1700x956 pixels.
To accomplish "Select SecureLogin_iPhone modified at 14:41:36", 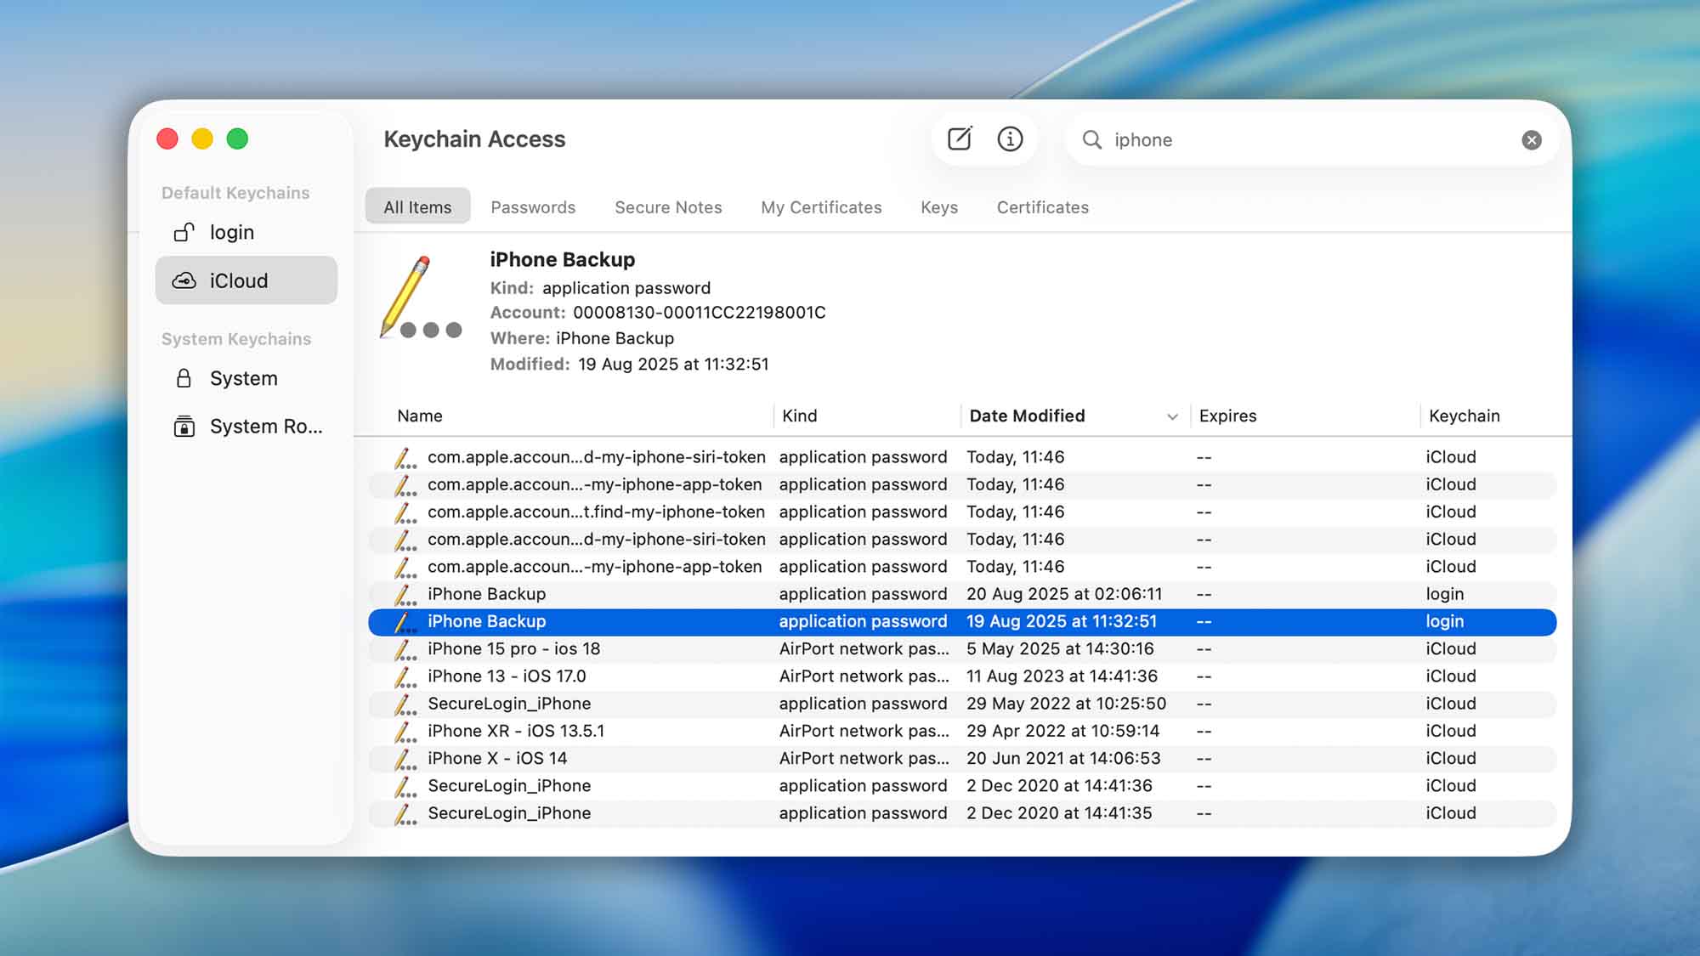I will (x=962, y=786).
